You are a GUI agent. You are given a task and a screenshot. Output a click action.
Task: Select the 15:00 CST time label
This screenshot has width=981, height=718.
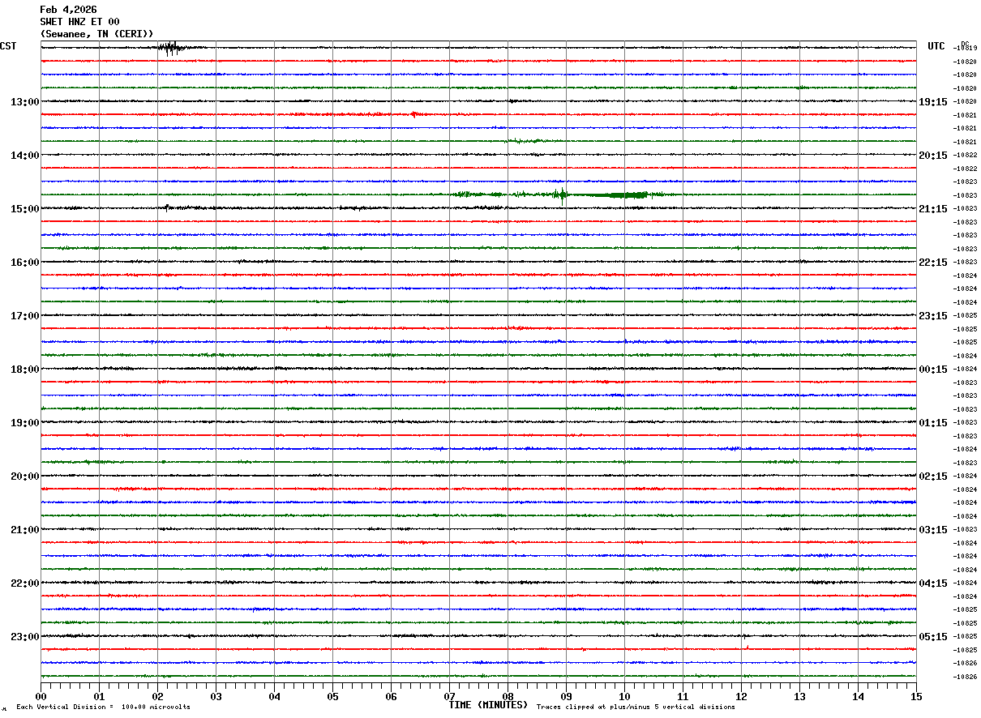[x=25, y=209]
